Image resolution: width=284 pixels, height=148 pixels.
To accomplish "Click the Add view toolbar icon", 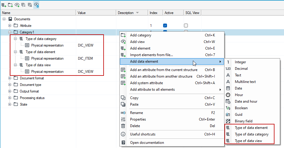I will (x=17, y=5).
